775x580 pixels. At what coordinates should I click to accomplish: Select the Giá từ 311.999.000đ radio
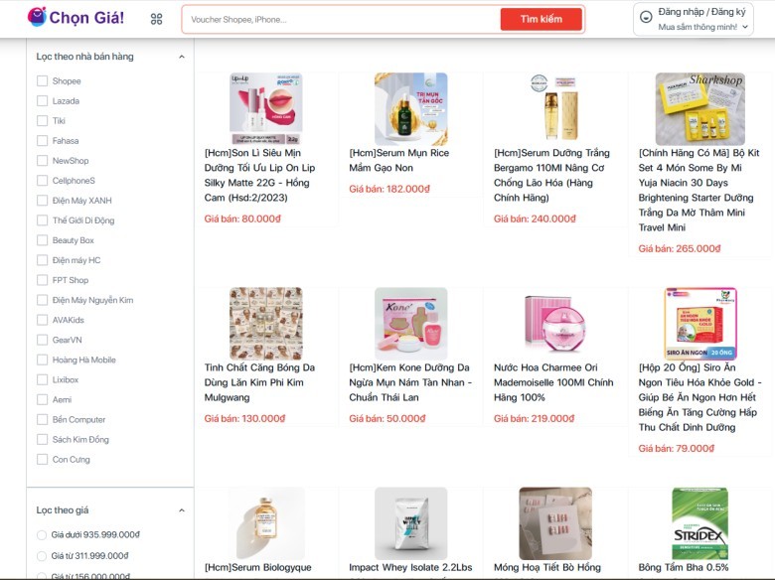(x=42, y=556)
